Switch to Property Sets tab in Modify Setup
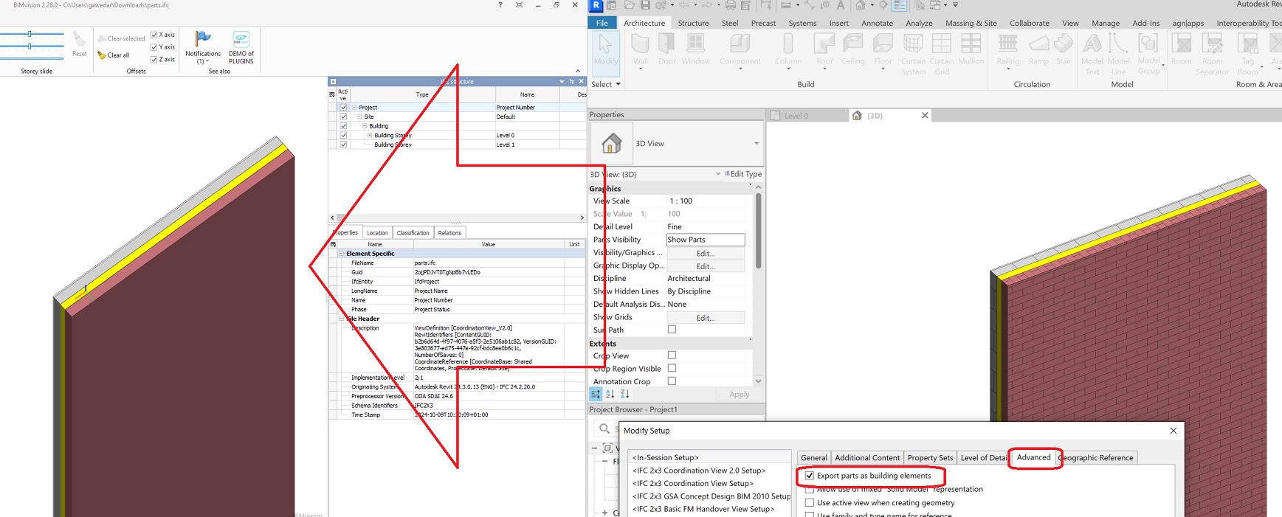The height and width of the screenshot is (517, 1282). (930, 458)
